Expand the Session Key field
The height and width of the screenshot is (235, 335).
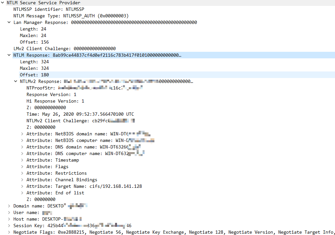(9, 225)
